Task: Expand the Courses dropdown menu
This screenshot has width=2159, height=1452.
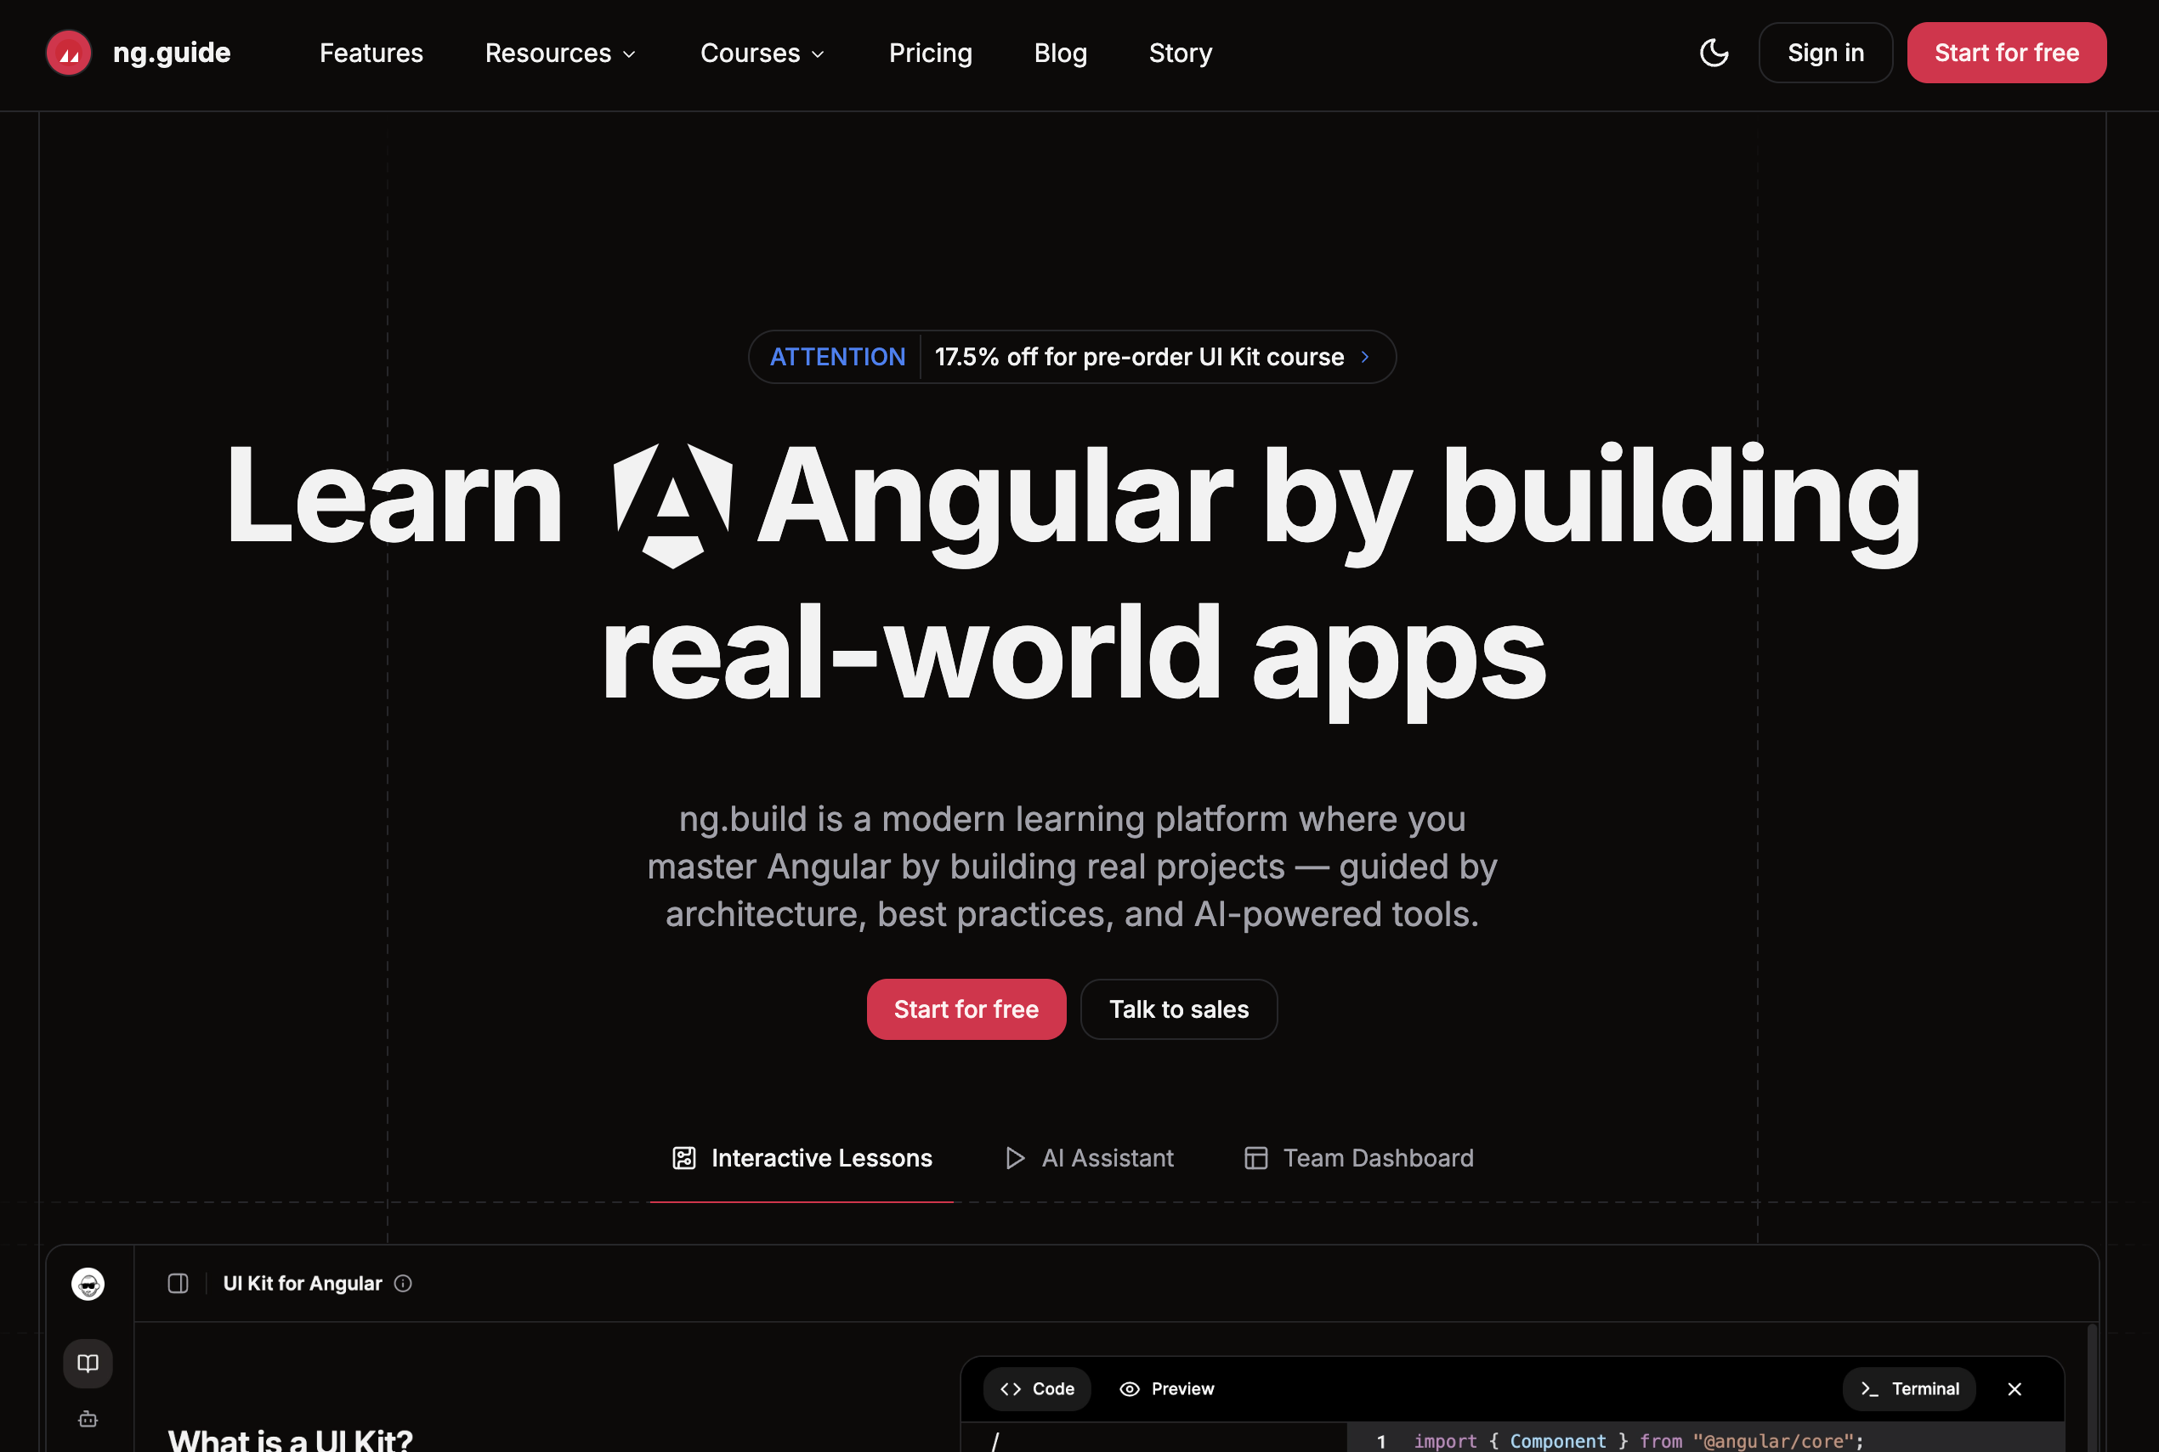Action: coord(762,53)
